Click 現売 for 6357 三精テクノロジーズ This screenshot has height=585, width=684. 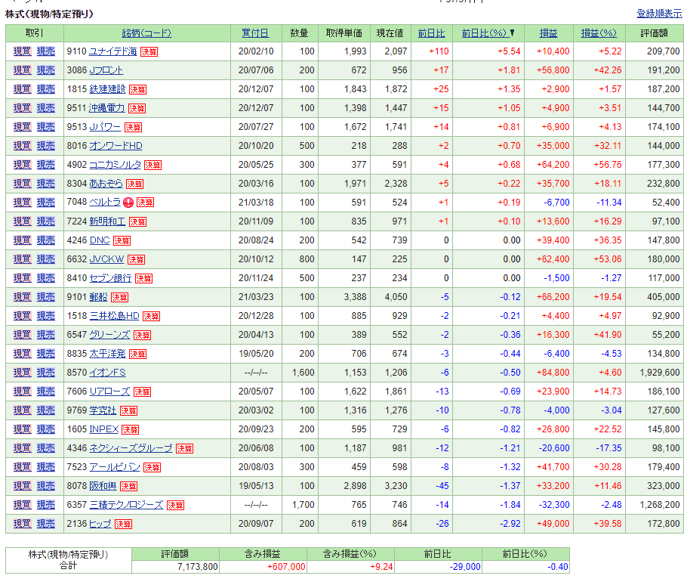(x=46, y=505)
